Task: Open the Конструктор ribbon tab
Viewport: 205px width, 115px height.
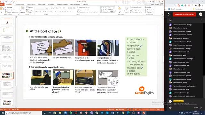Action: pos(31,4)
